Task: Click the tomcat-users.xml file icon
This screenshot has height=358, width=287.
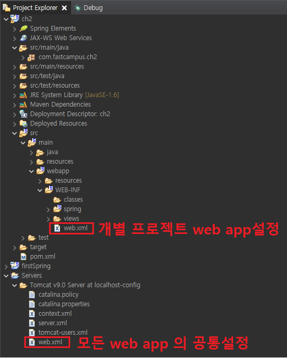Action: [32, 333]
